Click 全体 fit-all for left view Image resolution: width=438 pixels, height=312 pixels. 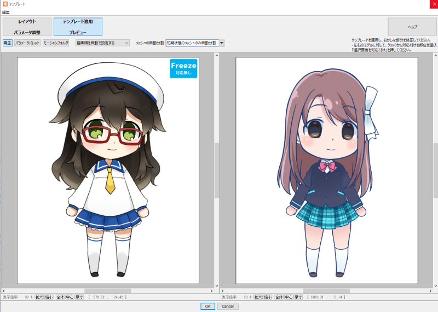[60, 297]
